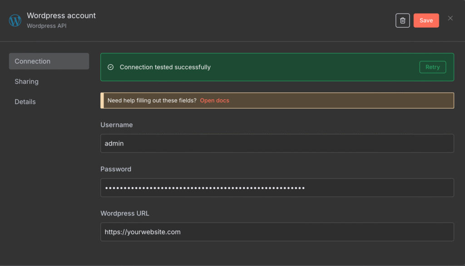
Task: Click the WordPress logo icon
Action: click(x=15, y=20)
